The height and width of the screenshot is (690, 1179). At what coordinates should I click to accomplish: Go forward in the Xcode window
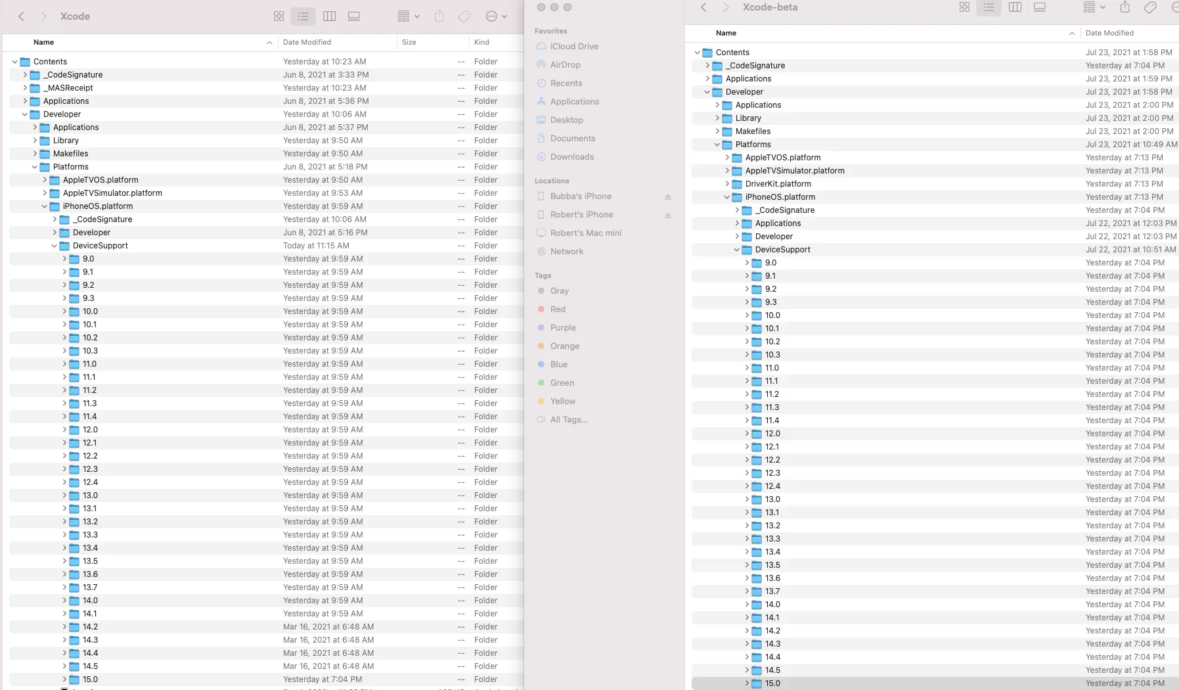coord(43,16)
